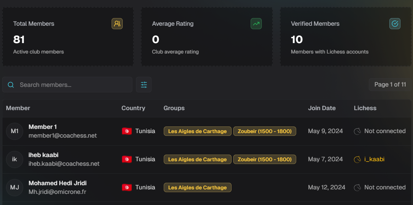Click the Verified Members count 10

[297, 40]
